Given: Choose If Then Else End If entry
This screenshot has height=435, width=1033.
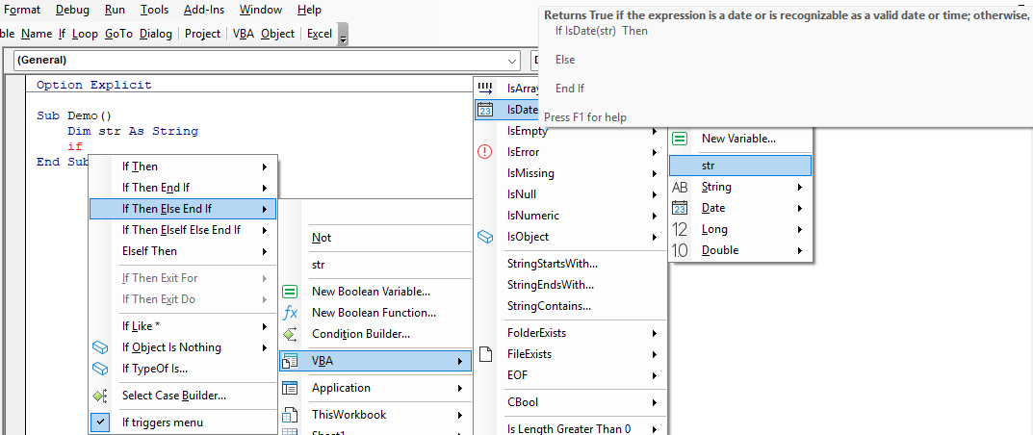Looking at the screenshot, I should [182, 209].
